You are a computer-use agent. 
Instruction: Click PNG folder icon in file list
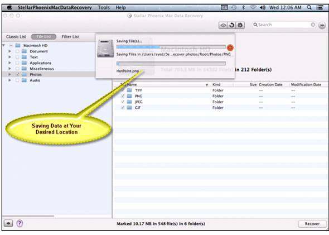point(129,96)
